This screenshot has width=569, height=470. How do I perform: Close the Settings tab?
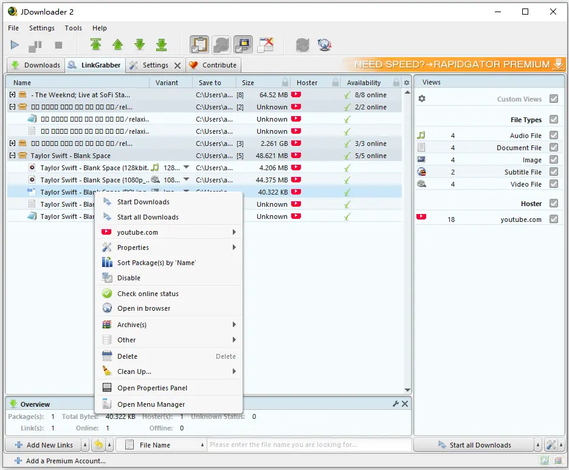click(178, 65)
